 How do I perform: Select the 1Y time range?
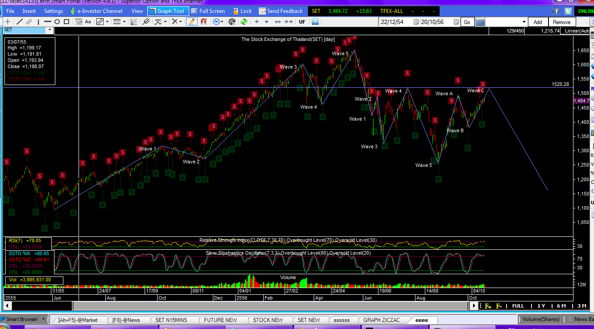coord(541,306)
